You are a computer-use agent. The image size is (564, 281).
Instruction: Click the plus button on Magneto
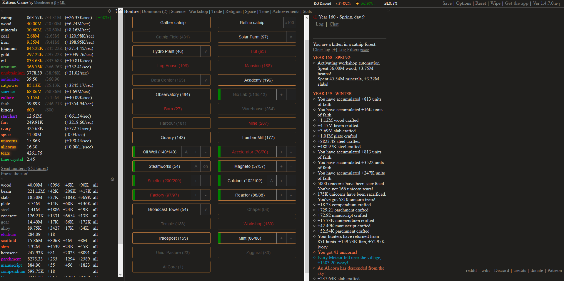(x=281, y=166)
